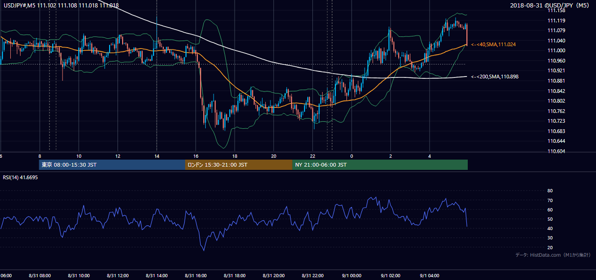Click the RSI(14) 41.6695 indicator label
Image resolution: width=596 pixels, height=280 pixels.
point(21,177)
